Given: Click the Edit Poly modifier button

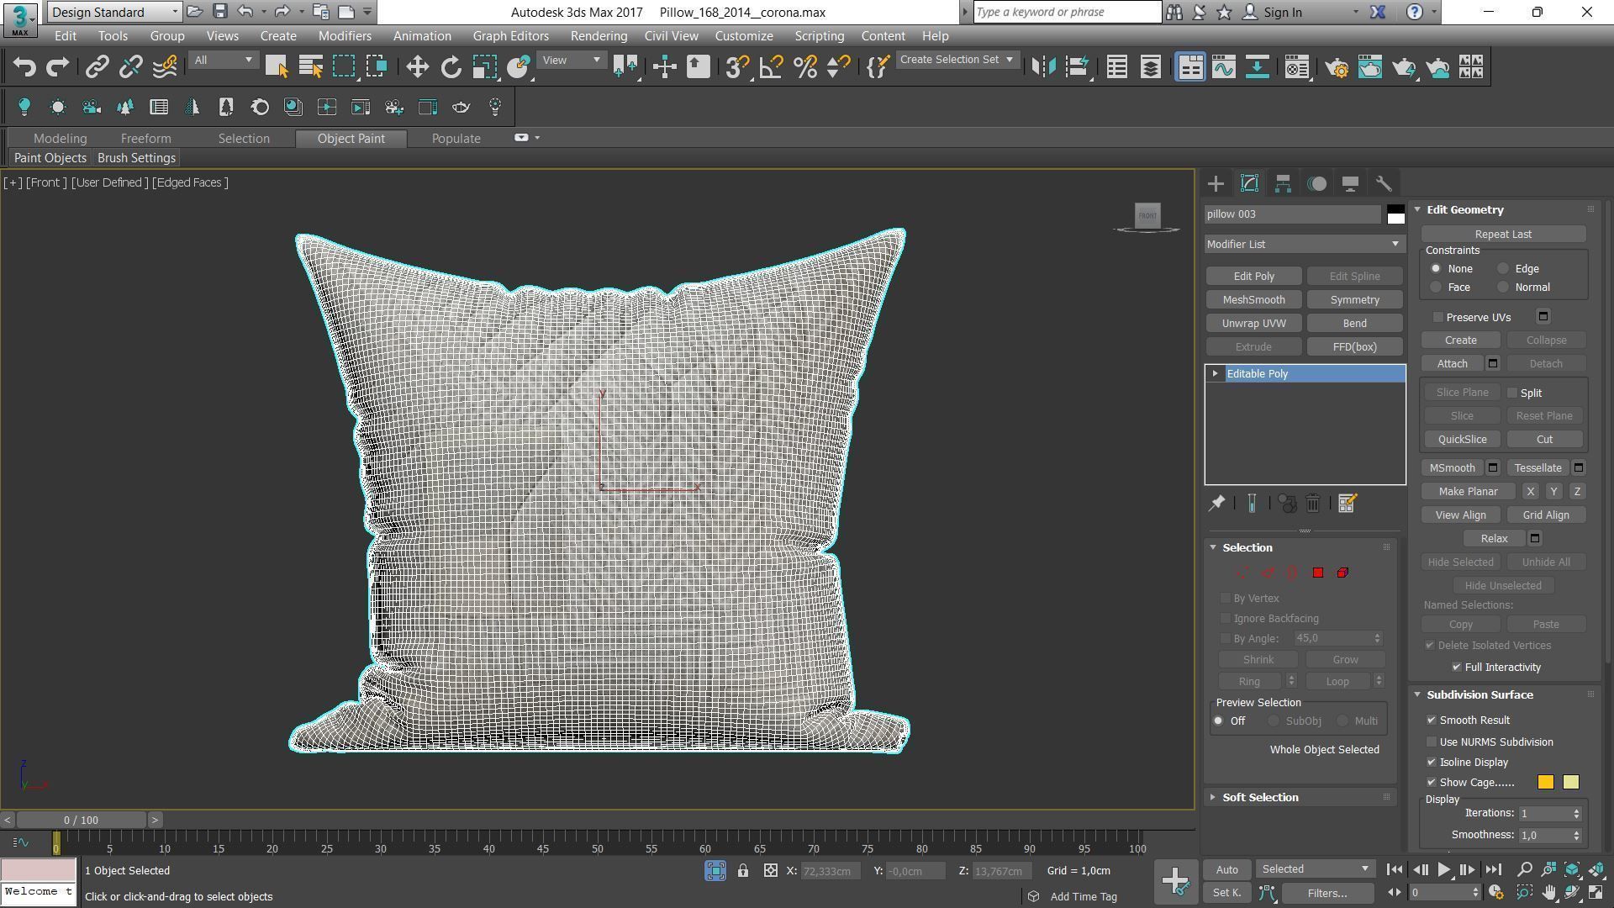Looking at the screenshot, I should tap(1253, 277).
